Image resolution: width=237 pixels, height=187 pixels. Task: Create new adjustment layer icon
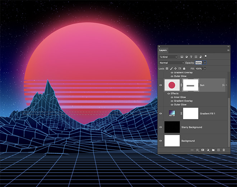[x=208, y=150]
